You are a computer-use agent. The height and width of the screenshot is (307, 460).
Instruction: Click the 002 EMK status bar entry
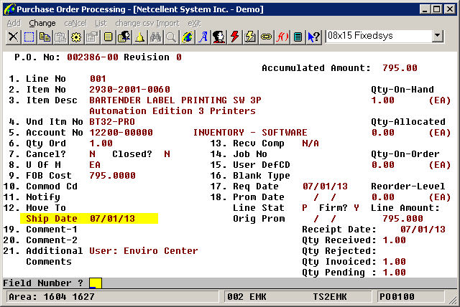pyautogui.click(x=247, y=297)
